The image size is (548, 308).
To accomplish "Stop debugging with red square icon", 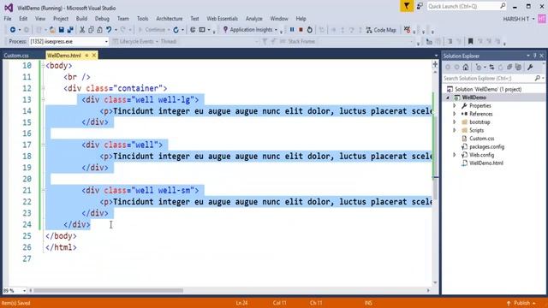I will [x=301, y=30].
